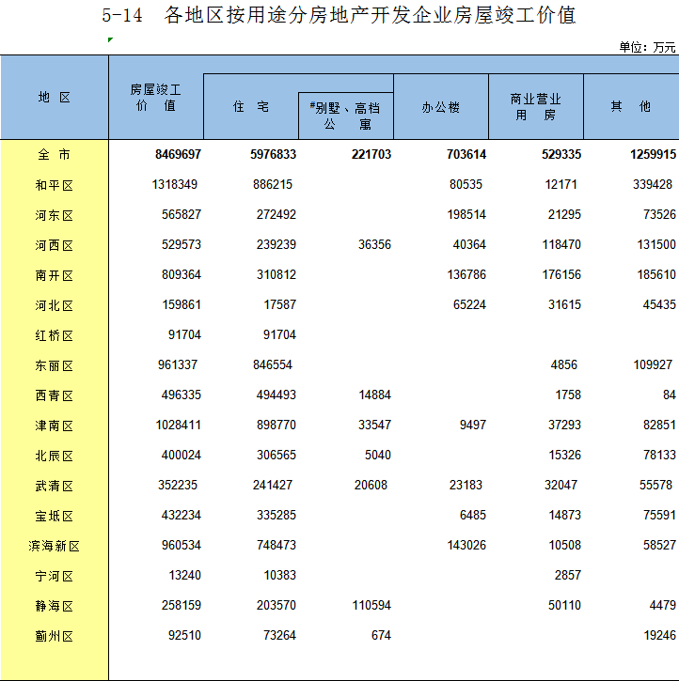Click 河西区 villa value 36356
The width and height of the screenshot is (679, 681).
click(x=374, y=244)
